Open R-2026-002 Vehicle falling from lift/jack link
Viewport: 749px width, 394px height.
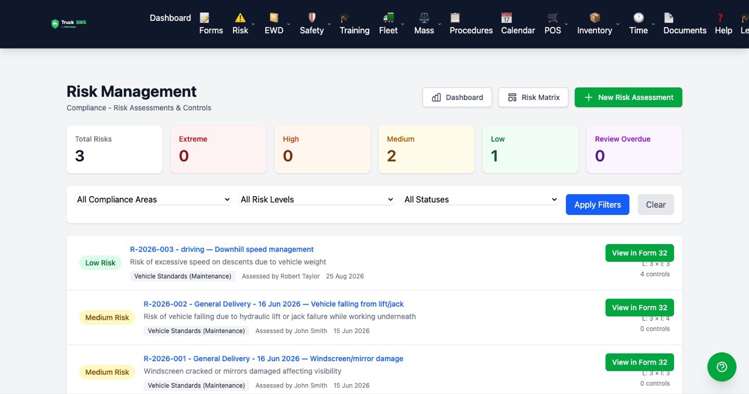click(274, 304)
